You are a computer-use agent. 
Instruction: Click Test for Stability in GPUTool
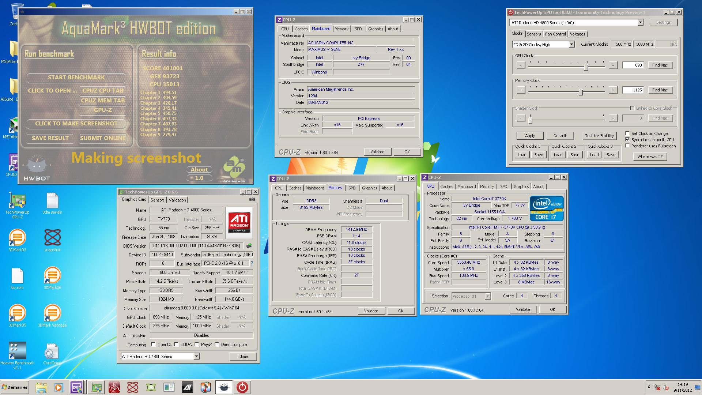(599, 136)
